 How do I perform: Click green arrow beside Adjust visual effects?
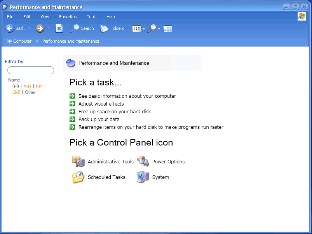72,104
